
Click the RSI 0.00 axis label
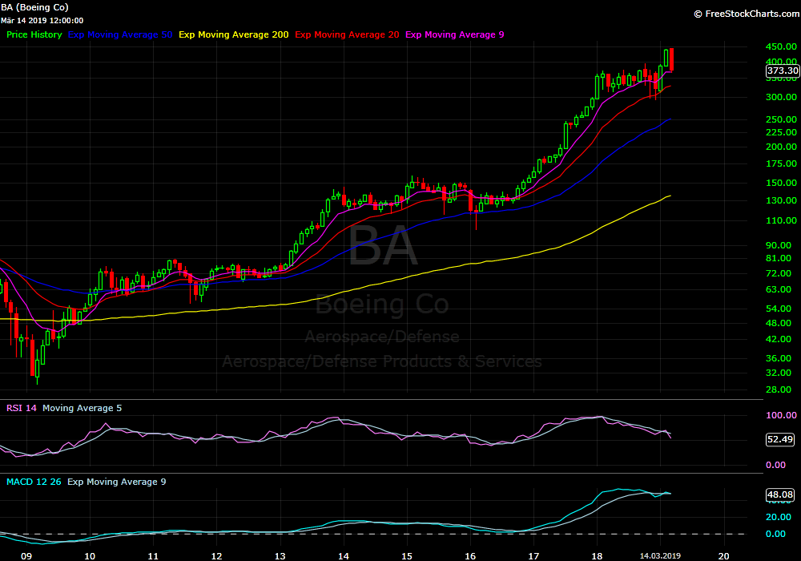click(775, 465)
